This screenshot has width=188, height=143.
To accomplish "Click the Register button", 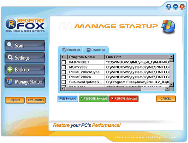I will pyautogui.click(x=15, y=100).
